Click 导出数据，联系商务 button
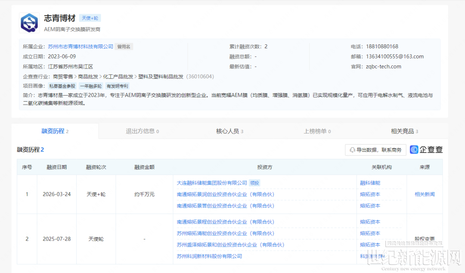The width and height of the screenshot is (465, 273). [375, 150]
